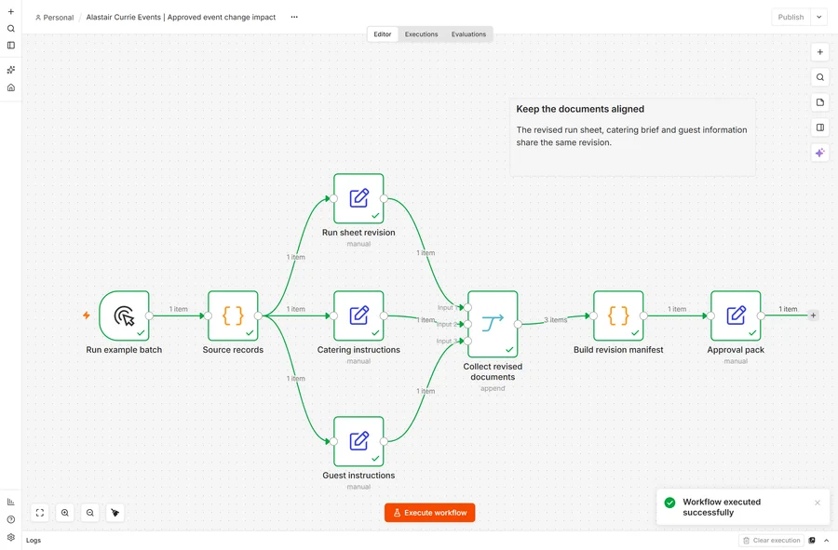Click the Publish button
This screenshot has height=550, width=838.
(791, 17)
